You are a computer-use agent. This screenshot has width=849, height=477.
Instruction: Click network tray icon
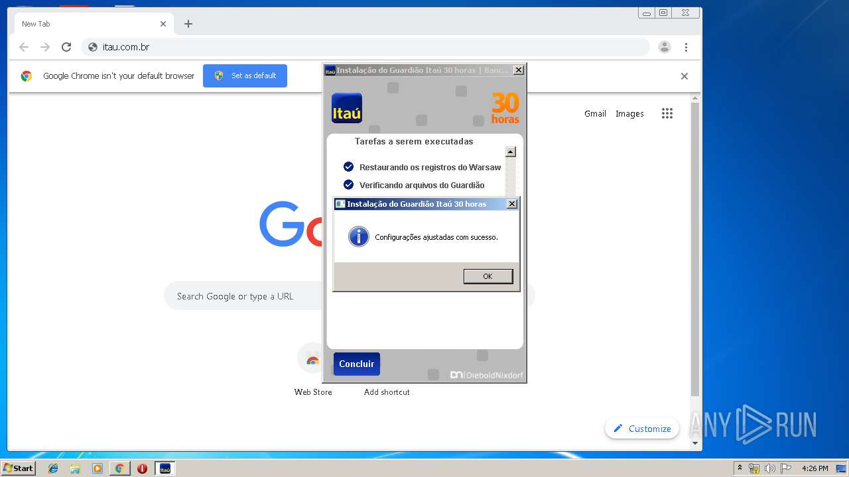tap(754, 468)
